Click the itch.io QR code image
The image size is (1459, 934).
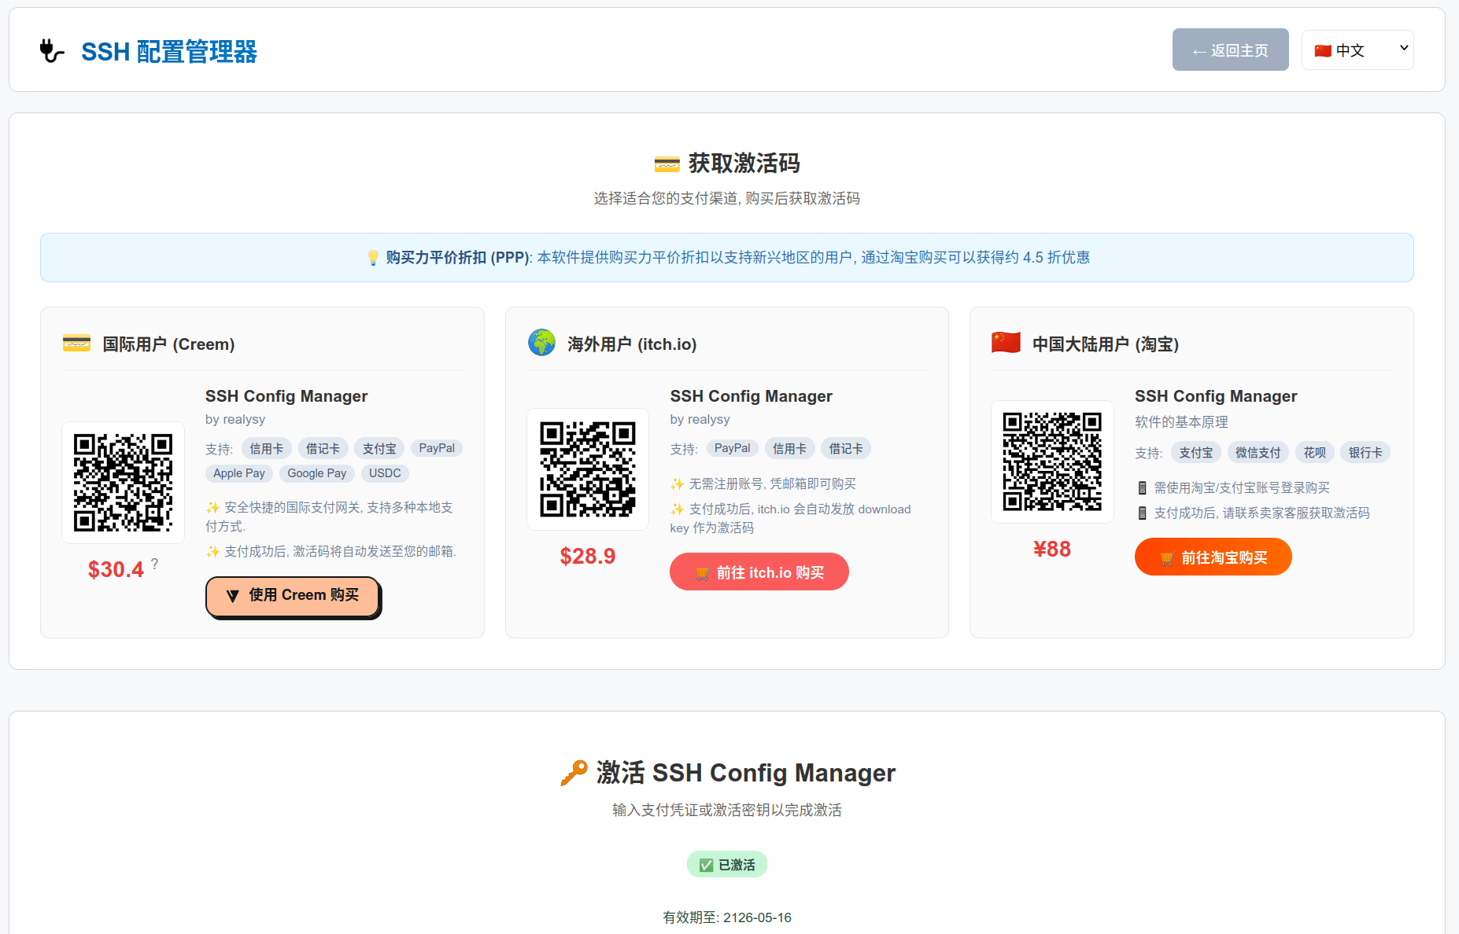[588, 469]
